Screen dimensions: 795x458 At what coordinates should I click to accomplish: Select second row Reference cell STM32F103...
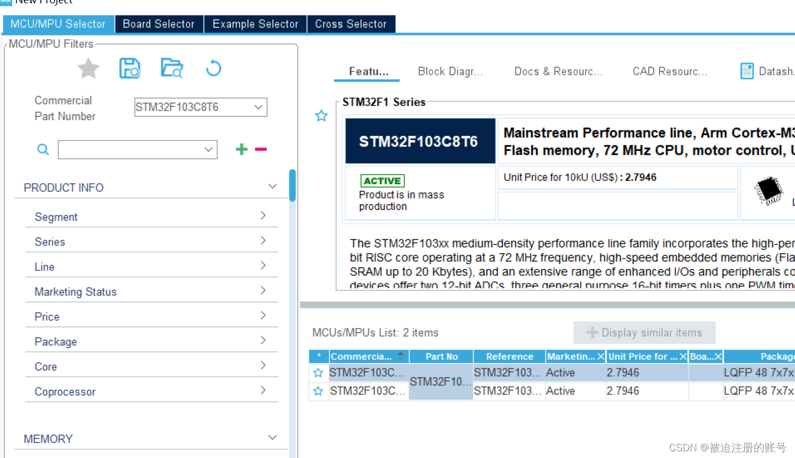[x=509, y=391]
